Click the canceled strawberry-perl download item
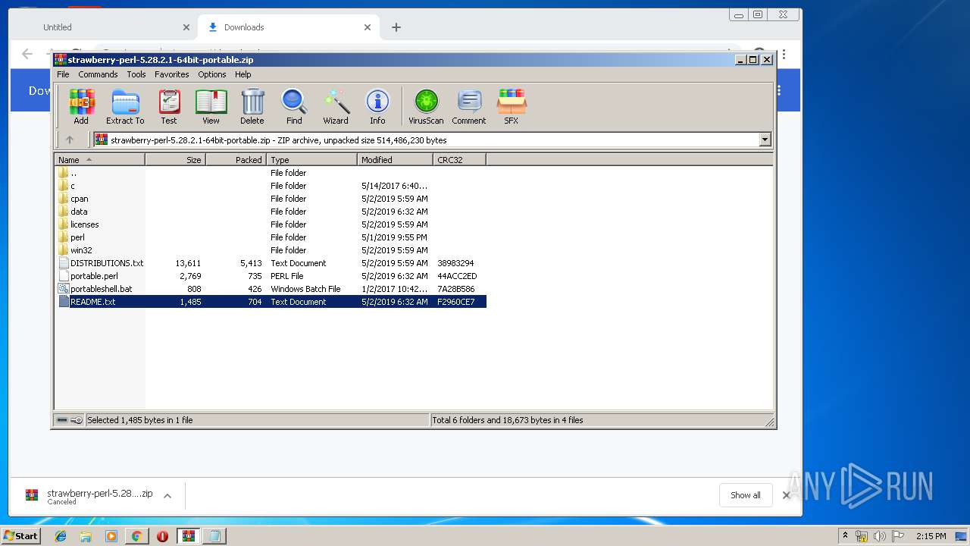The height and width of the screenshot is (546, 970). pos(89,496)
